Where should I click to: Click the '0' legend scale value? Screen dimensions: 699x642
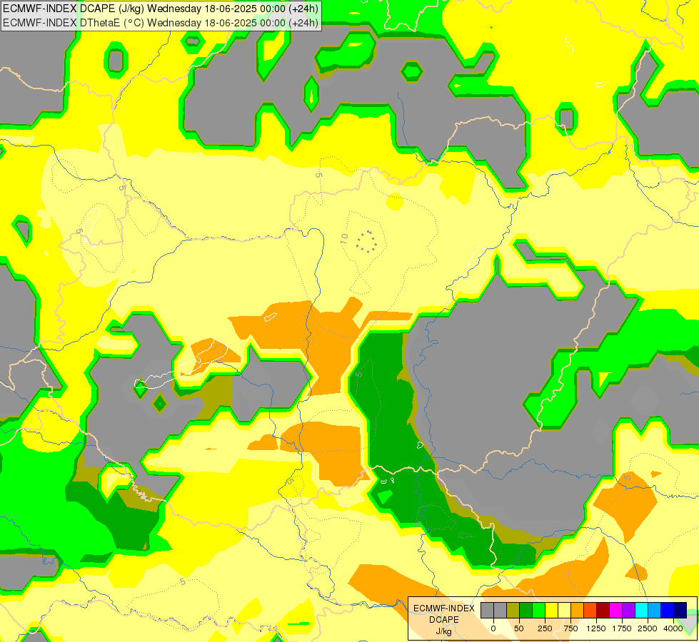(x=493, y=628)
